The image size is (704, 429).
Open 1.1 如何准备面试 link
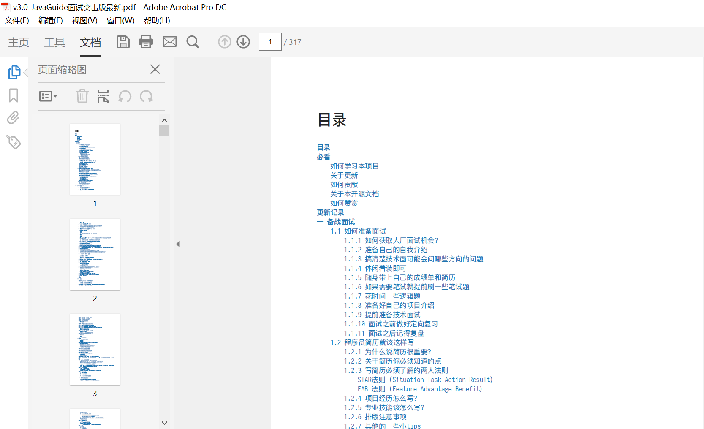coord(358,231)
